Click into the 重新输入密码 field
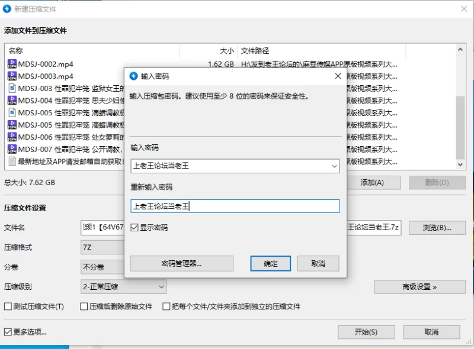The width and height of the screenshot is (474, 349). 235,206
